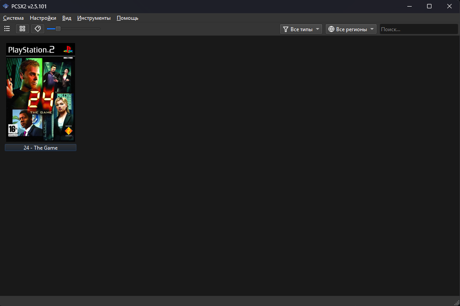Open the Помощь menu

point(127,18)
